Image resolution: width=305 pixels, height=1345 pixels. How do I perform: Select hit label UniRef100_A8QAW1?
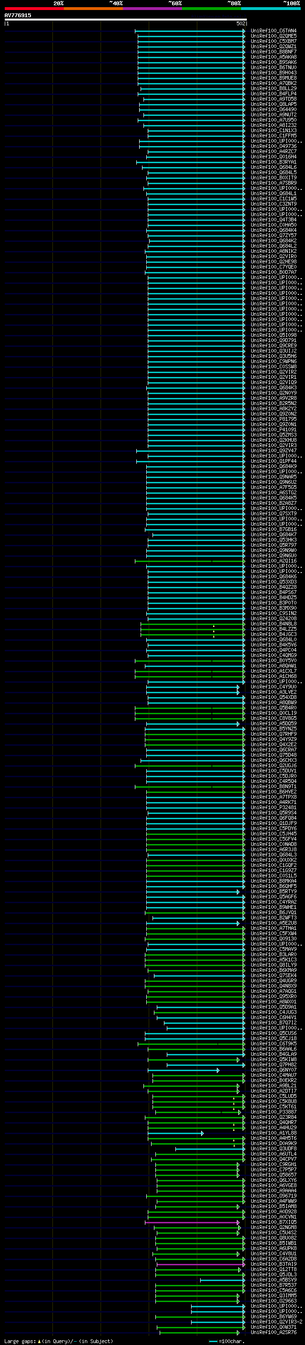pyautogui.click(x=273, y=666)
